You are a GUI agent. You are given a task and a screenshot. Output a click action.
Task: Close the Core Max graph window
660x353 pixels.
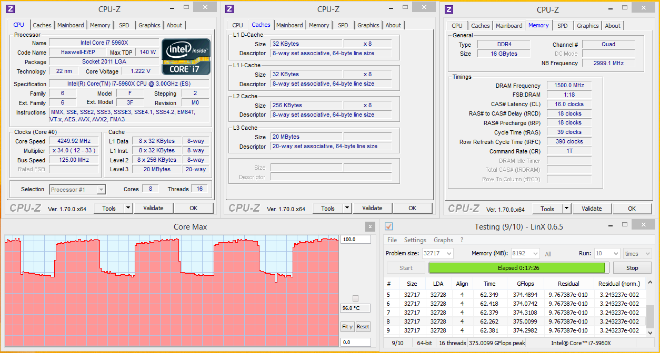click(x=370, y=227)
